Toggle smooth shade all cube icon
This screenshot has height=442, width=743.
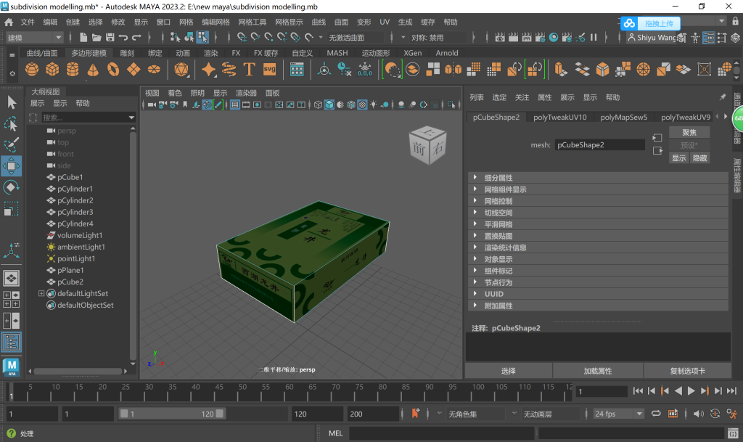329,105
